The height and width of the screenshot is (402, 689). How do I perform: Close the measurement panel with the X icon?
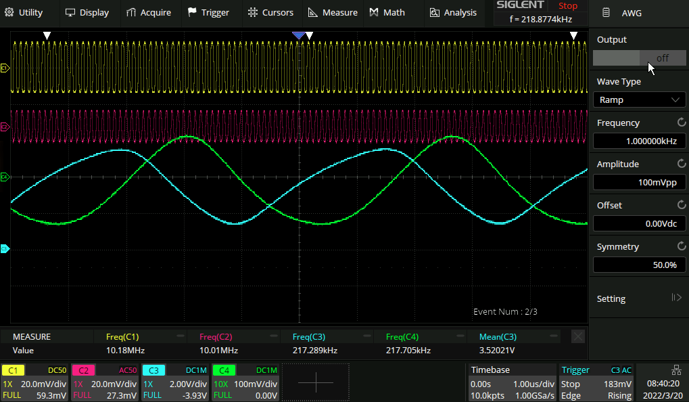[578, 336]
